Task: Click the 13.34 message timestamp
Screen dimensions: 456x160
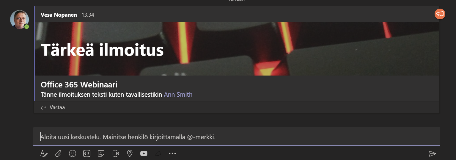Action: 88,15
